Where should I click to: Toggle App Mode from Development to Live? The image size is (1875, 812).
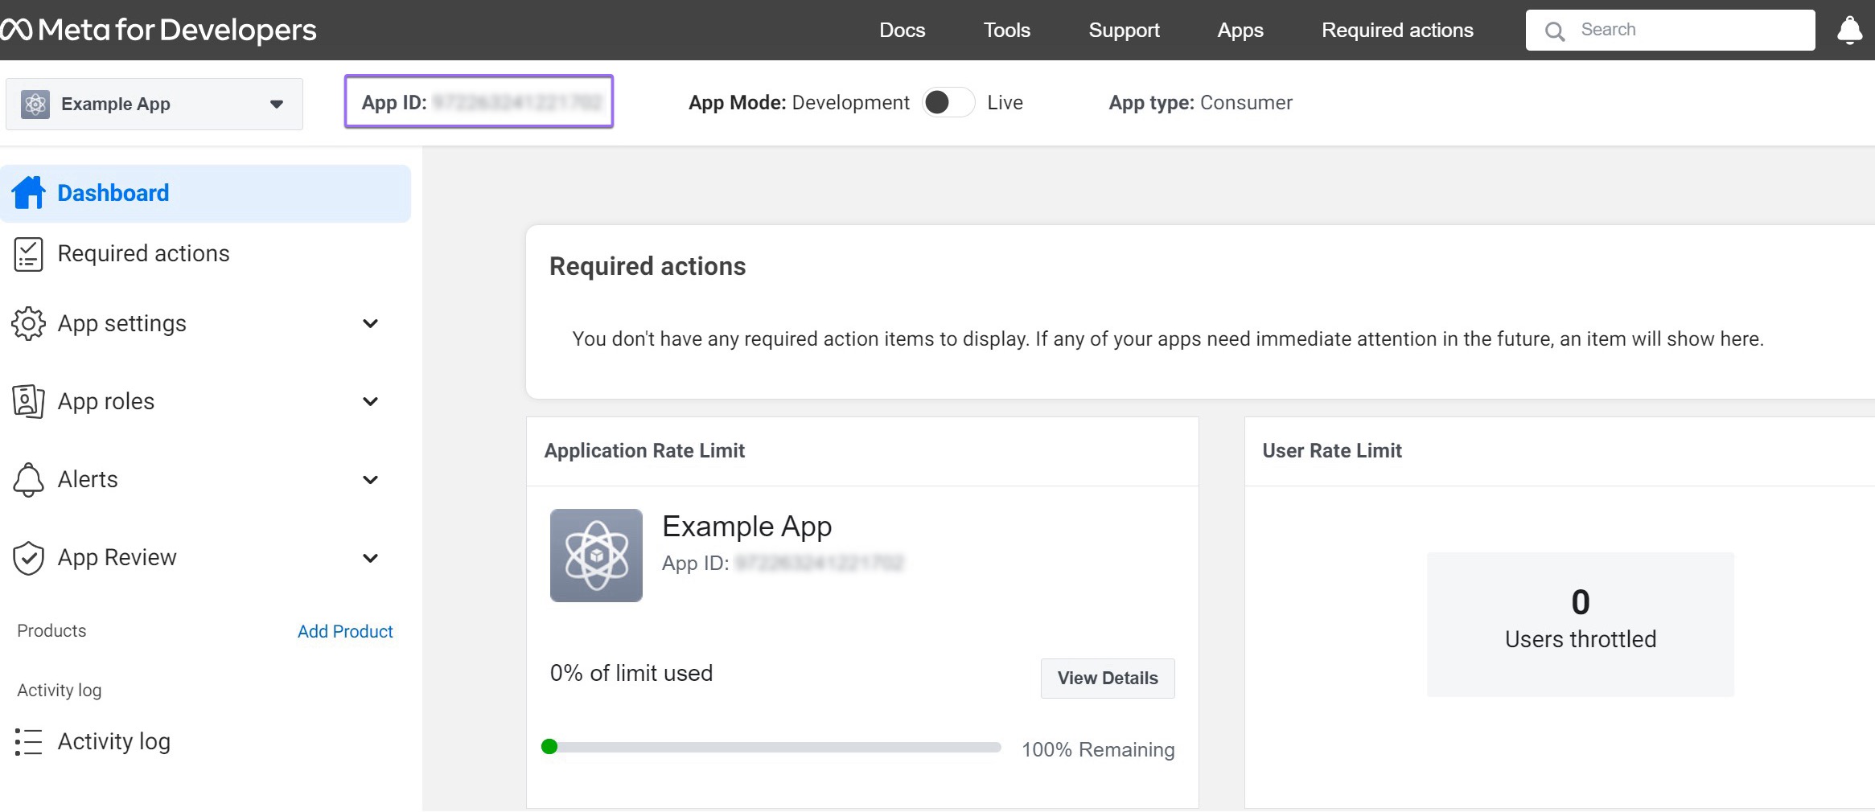(x=948, y=103)
